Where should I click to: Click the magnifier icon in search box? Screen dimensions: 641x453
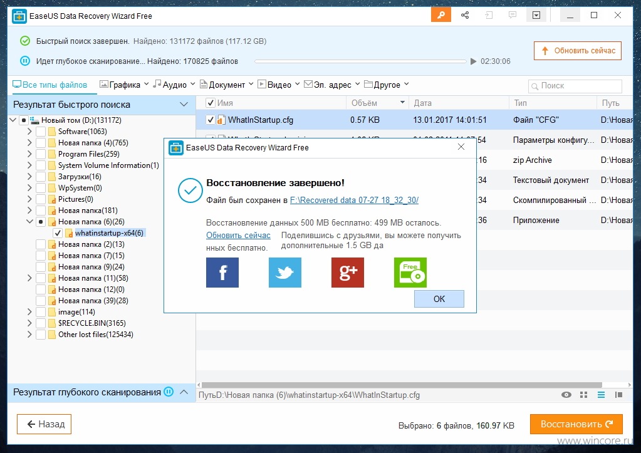[x=534, y=86]
